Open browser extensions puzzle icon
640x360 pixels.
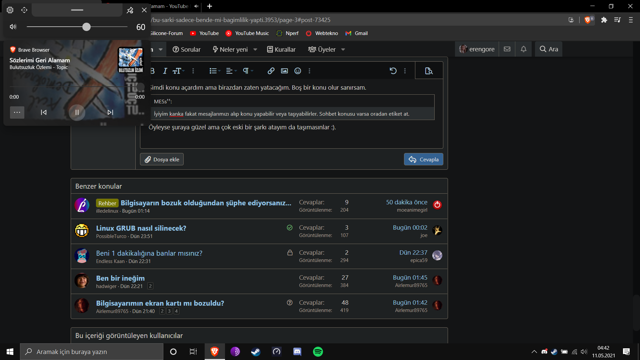[604, 20]
